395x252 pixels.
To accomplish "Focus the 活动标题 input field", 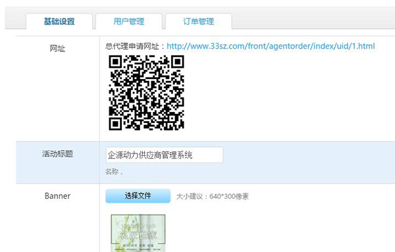I will coord(164,155).
